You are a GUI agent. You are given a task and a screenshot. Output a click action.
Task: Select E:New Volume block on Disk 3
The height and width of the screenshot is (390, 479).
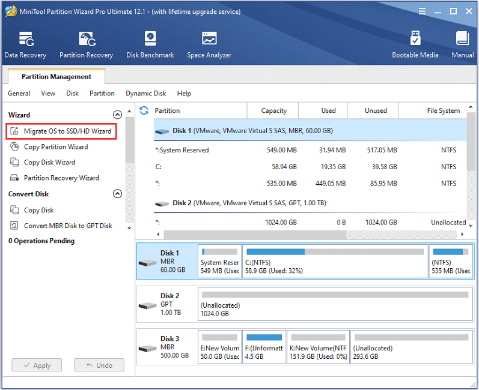click(219, 347)
